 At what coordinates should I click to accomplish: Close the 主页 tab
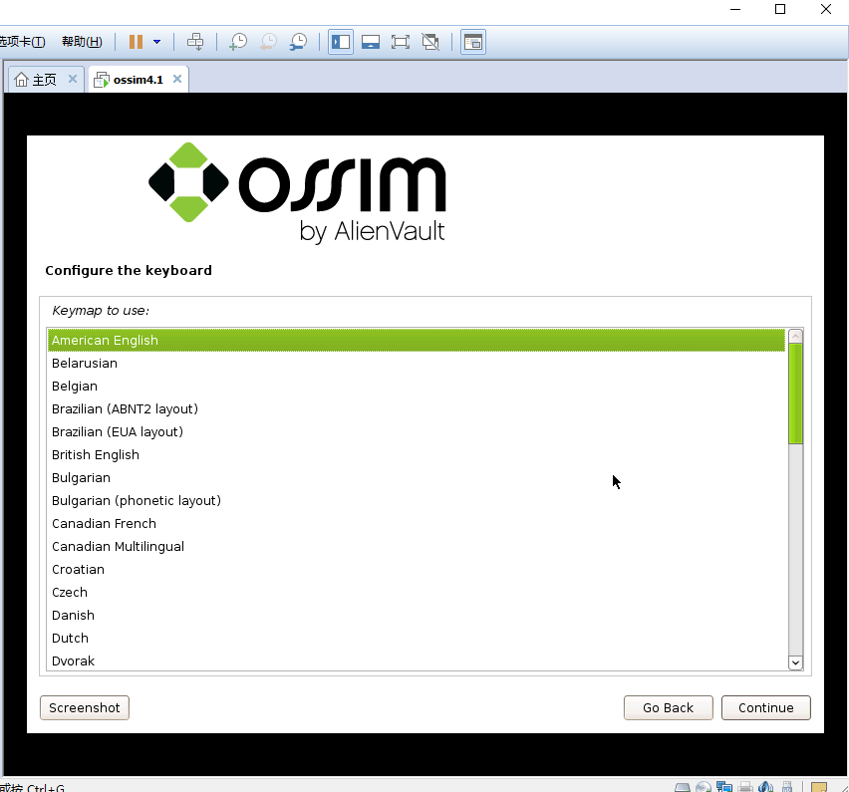pyautogui.click(x=73, y=79)
